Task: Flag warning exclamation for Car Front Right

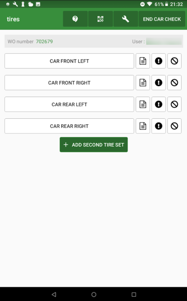Action: (x=159, y=83)
